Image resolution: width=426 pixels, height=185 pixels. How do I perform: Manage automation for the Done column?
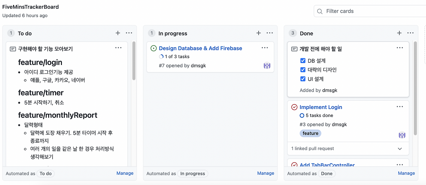click(406, 173)
